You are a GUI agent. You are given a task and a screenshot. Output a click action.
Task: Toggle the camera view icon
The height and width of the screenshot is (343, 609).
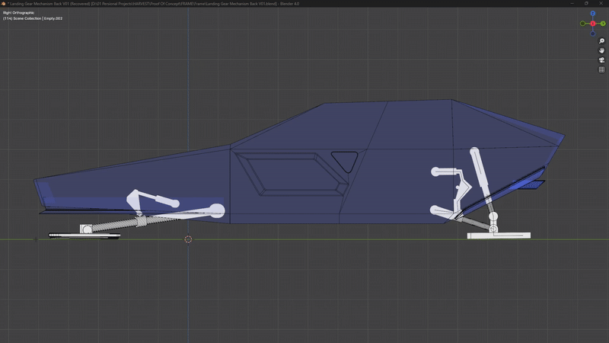coord(601,60)
